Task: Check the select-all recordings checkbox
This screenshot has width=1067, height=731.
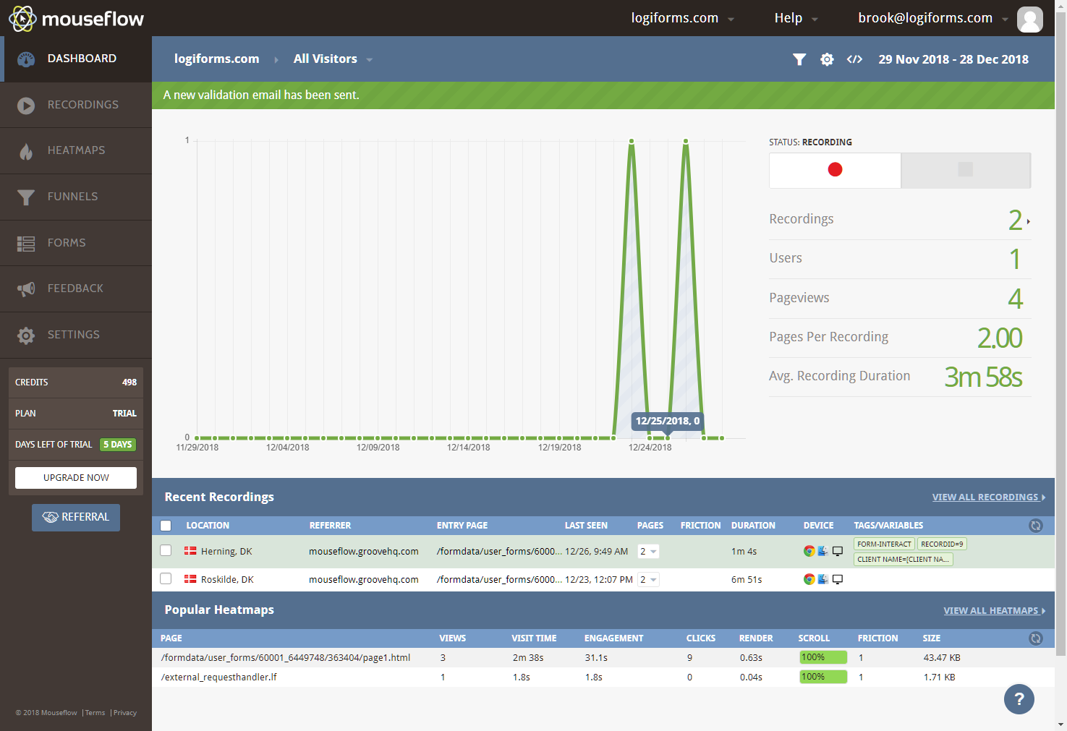Action: tap(166, 526)
